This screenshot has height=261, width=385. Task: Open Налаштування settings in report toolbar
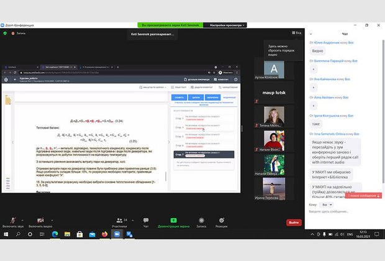[228, 87]
